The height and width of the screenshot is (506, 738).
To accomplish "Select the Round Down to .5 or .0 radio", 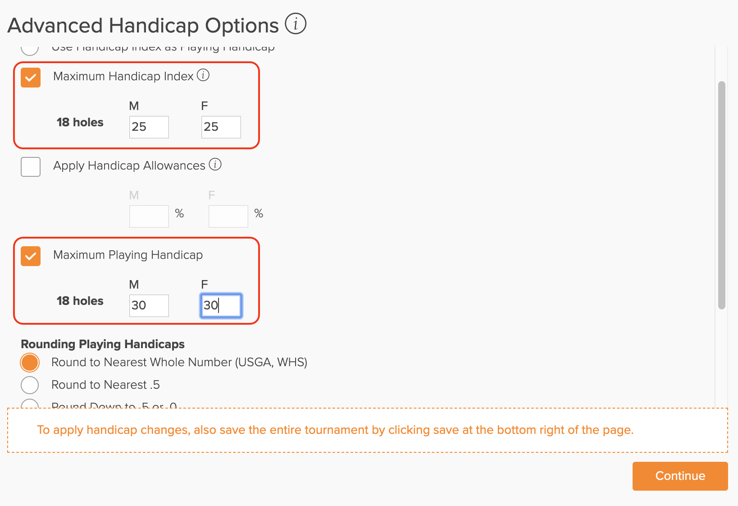I will point(30,404).
